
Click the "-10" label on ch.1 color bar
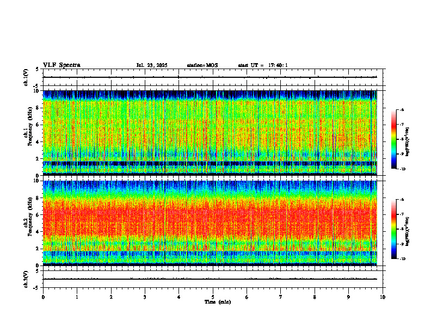(402, 169)
